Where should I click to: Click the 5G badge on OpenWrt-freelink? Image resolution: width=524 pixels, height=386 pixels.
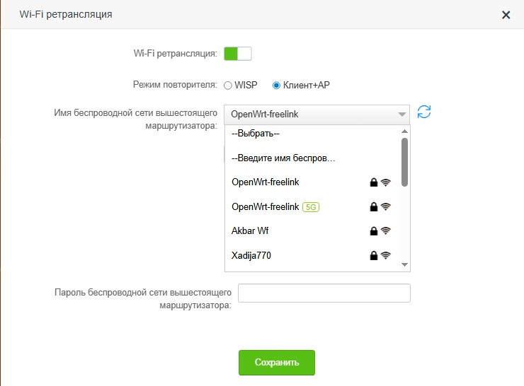point(311,206)
